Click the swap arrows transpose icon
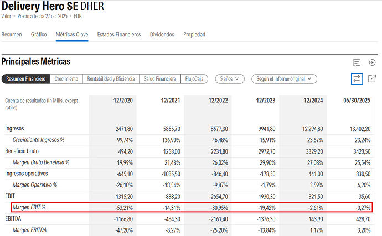This screenshot has width=382, height=236. (357, 79)
